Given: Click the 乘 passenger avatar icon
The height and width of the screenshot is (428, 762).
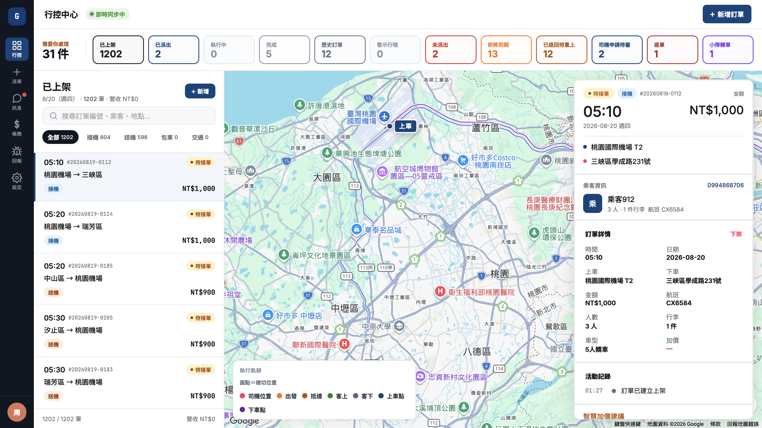Looking at the screenshot, I should coord(592,203).
